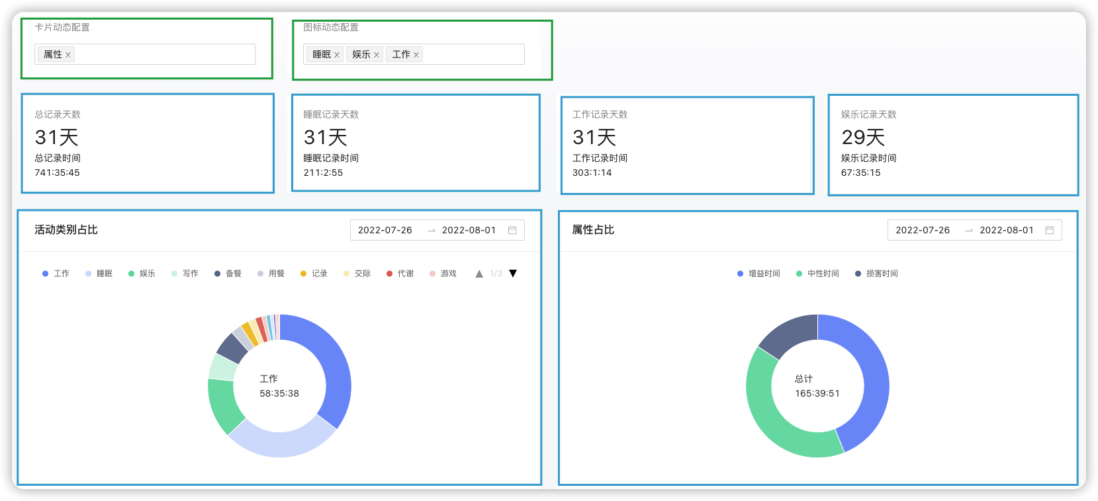Image resolution: width=1098 pixels, height=501 pixels.
Task: Open calendar icon in 活动类别占比 date range
Action: coord(512,230)
